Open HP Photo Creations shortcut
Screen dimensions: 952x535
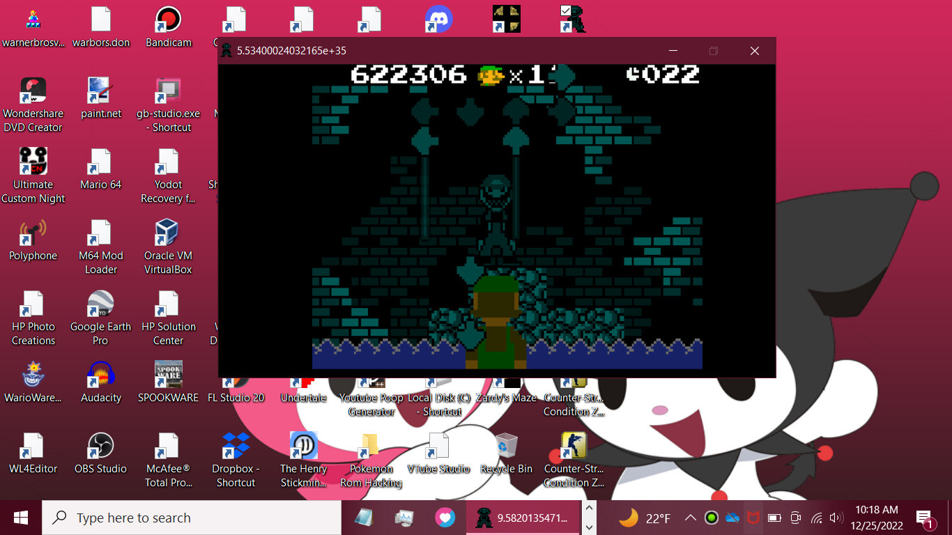(33, 318)
